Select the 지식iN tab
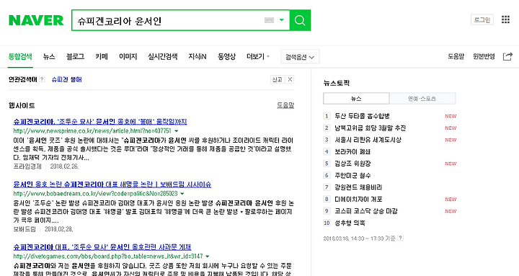Screen dimensions: 519x276 point(198,57)
